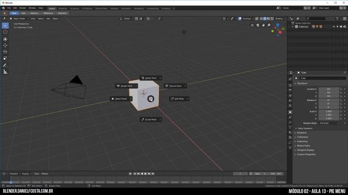Click the navigation axis gizmo Z handle
Screen dimensions: 348x195
(x=278, y=25)
